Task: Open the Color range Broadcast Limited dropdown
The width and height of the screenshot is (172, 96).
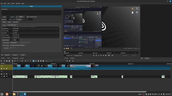Action: (x=18, y=45)
